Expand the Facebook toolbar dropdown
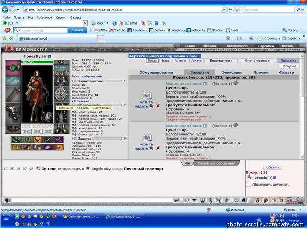Screen dimensions: 307x230 coord(147,30)
